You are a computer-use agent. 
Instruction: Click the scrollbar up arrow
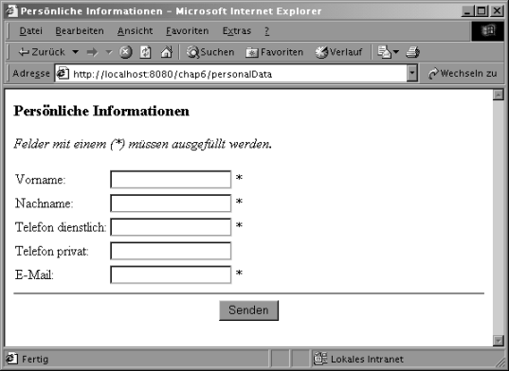(498, 95)
